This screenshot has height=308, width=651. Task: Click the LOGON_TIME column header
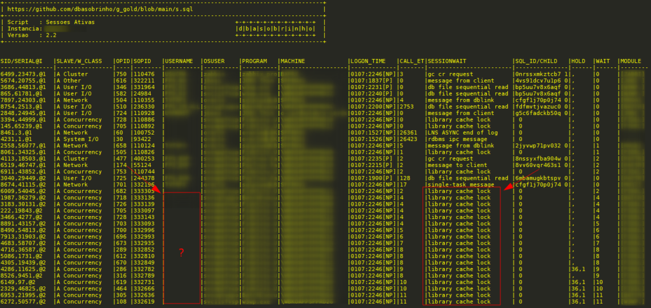pos(368,60)
